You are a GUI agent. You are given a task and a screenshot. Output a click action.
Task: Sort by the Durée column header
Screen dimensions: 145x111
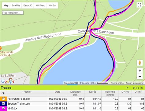pos(93,93)
